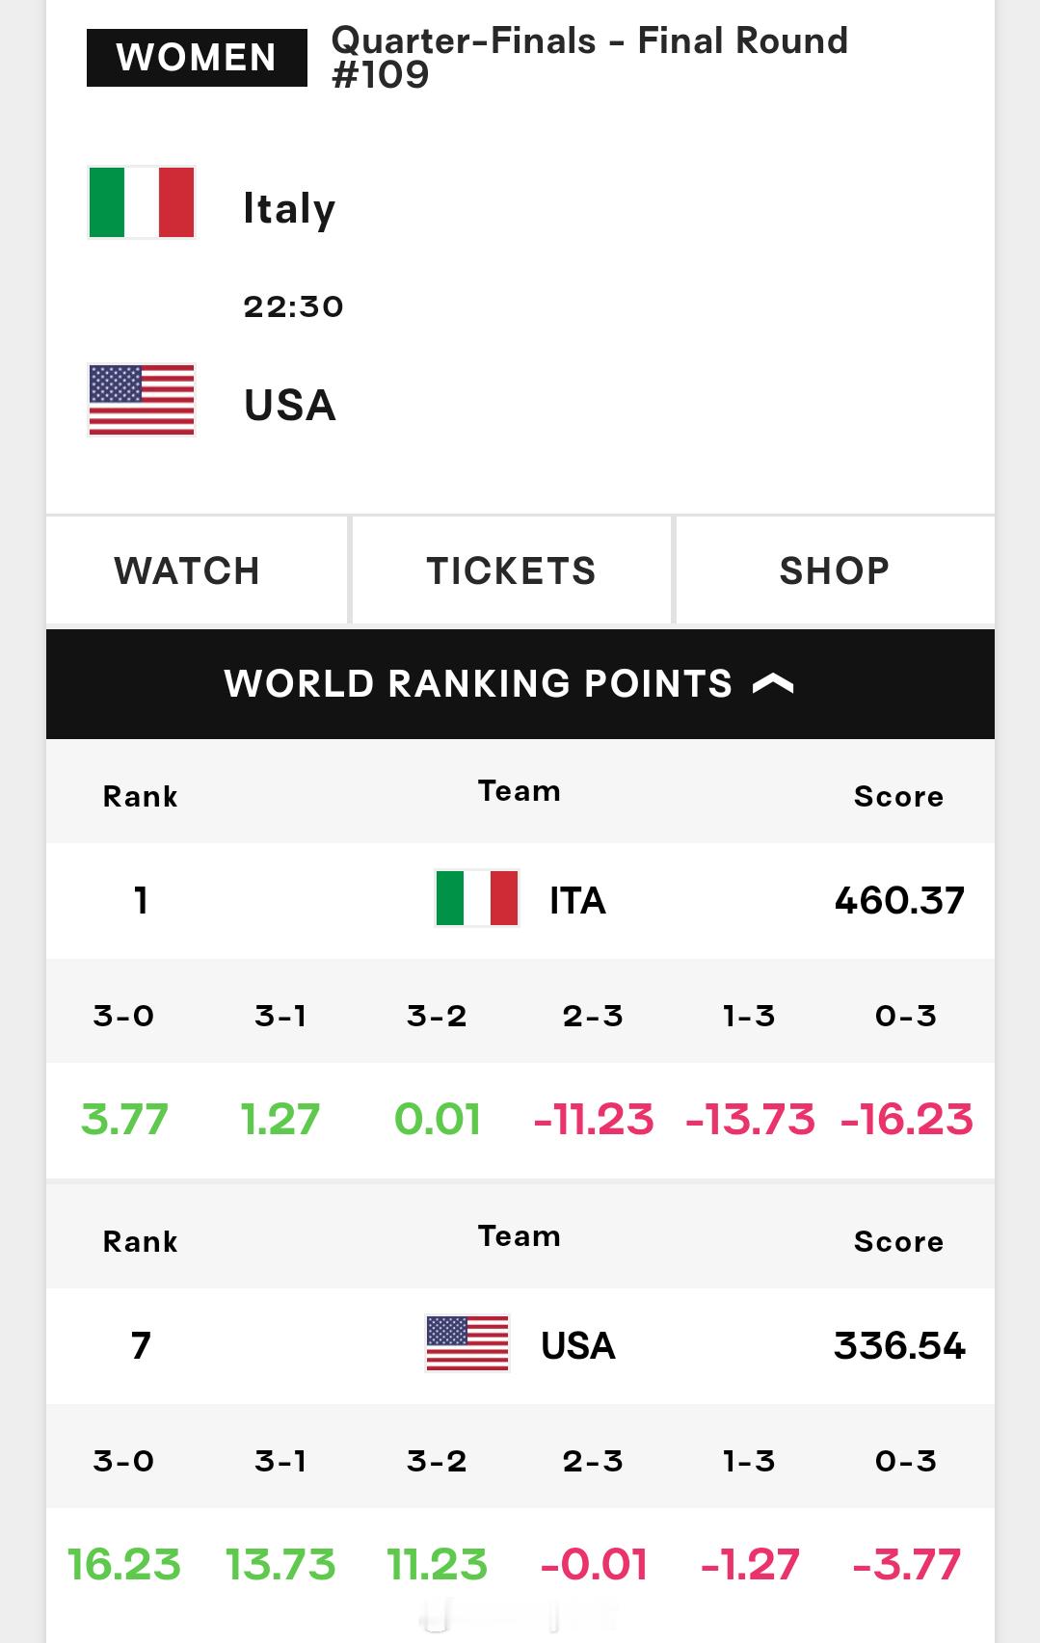This screenshot has width=1040, height=1643.
Task: Collapse World Ranking Points chevron arrow
Action: tap(773, 684)
